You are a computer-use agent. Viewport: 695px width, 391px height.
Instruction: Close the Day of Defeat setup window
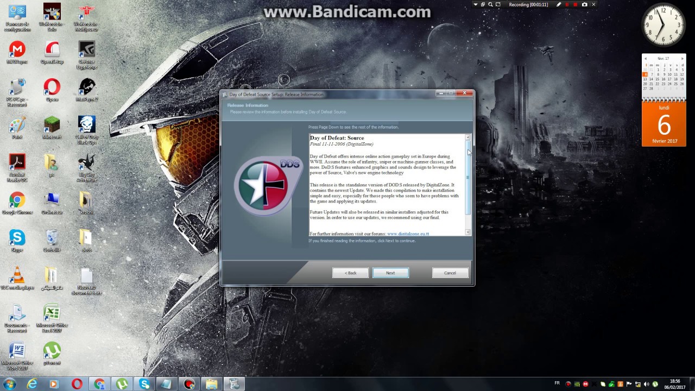tap(464, 93)
